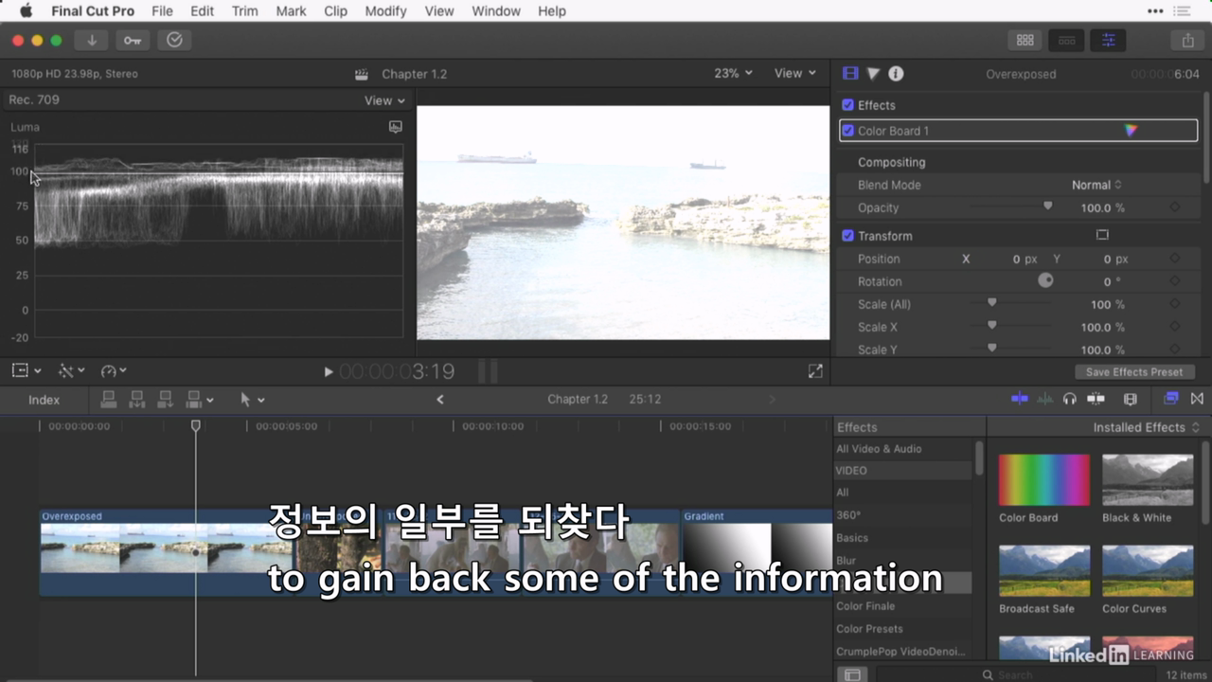Open the overwrite edit options dropdown
Screen dimensions: 1212x682
[x=199, y=400]
